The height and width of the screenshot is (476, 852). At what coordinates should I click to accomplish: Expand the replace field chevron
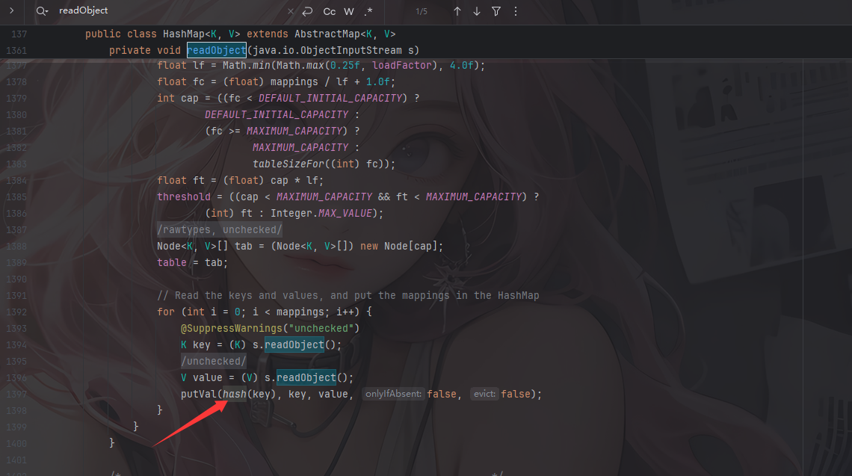click(x=12, y=11)
